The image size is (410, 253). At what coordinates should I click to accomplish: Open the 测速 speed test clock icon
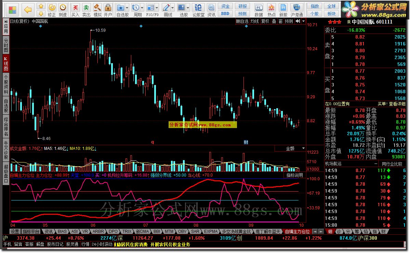(x=63, y=10)
